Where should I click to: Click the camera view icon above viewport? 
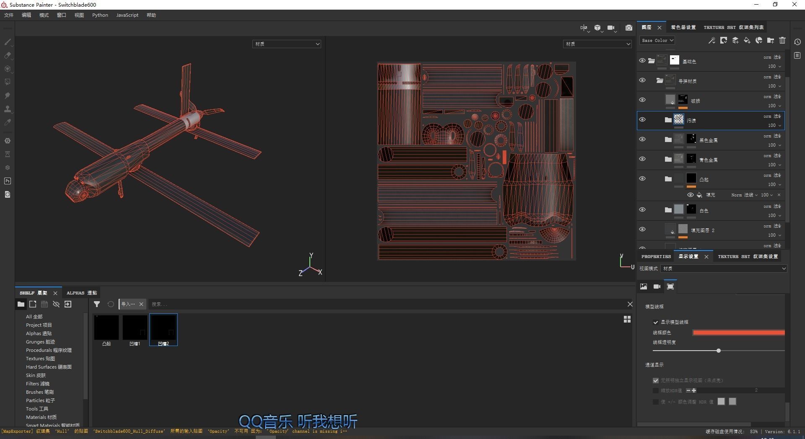pos(611,28)
